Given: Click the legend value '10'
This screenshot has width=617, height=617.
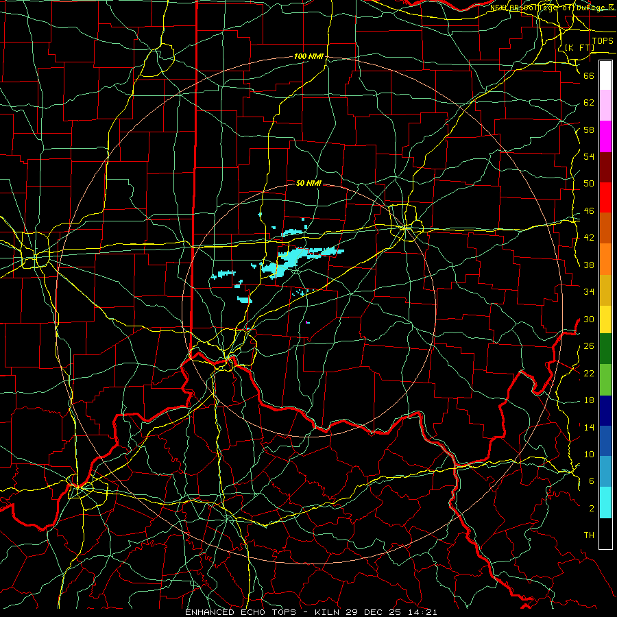Looking at the screenshot, I should [589, 455].
